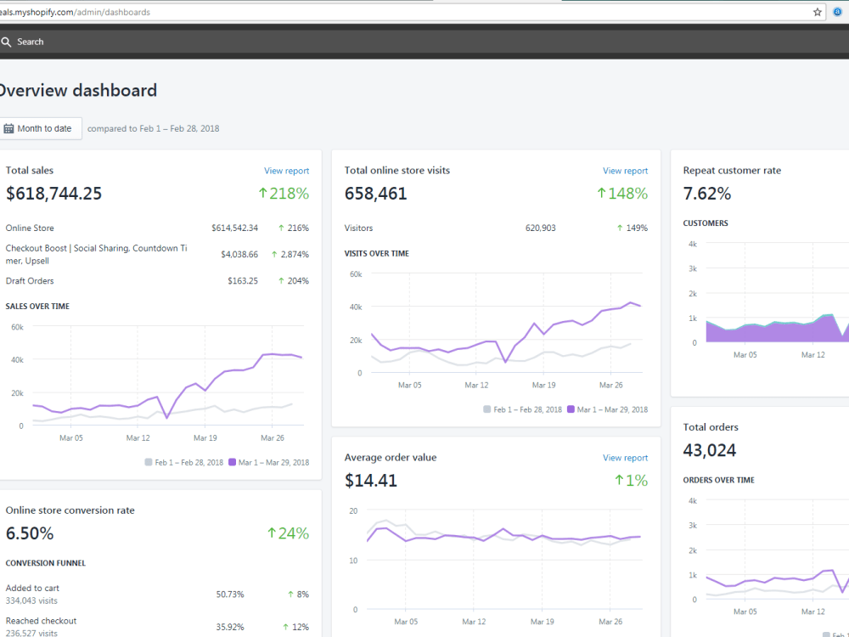Click the 24% conversion rate increase indicator
This screenshot has width=849, height=637.
(288, 533)
